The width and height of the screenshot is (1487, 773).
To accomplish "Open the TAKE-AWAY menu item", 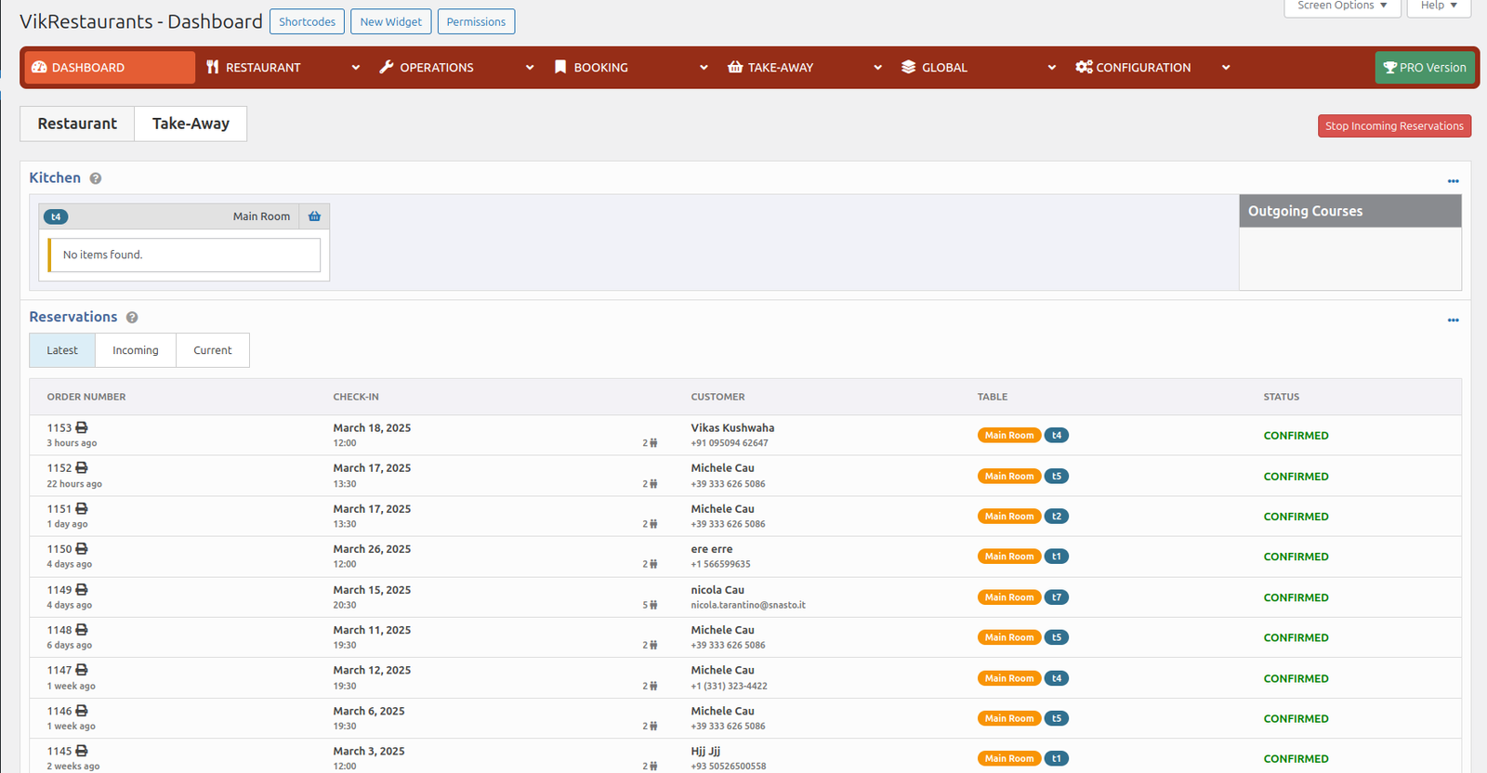I will [781, 68].
